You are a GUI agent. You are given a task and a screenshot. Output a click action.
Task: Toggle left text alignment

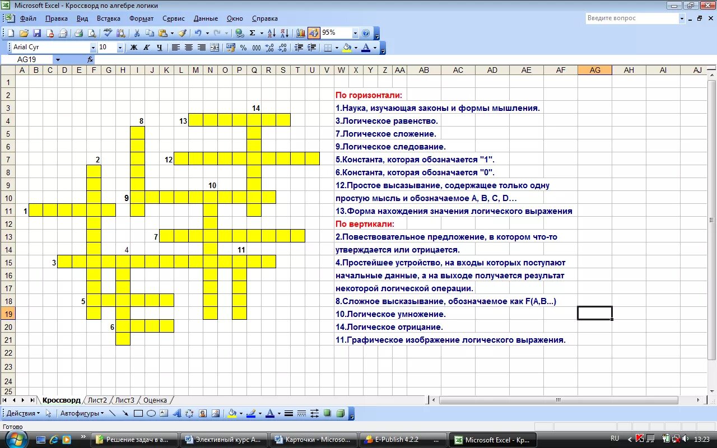click(x=176, y=48)
